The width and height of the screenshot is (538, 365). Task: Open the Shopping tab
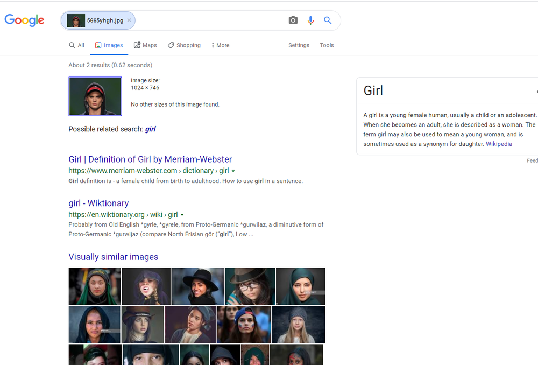[184, 45]
